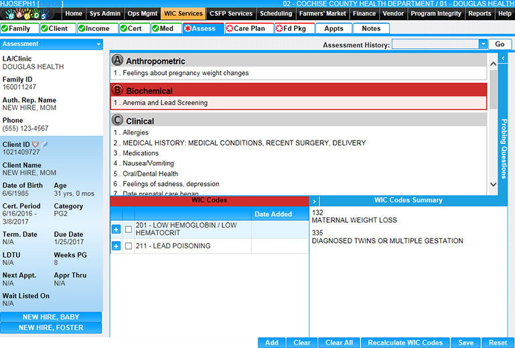Open the Assessment History dropdown

click(x=483, y=44)
